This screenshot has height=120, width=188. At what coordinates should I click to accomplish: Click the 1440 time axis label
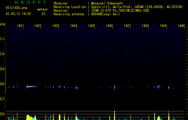181,26
